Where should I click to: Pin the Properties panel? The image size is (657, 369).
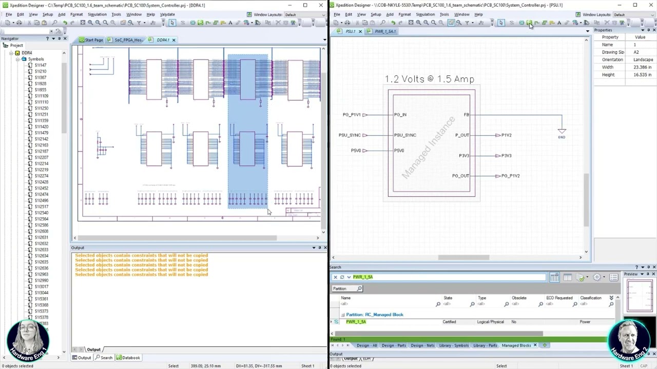coord(648,30)
